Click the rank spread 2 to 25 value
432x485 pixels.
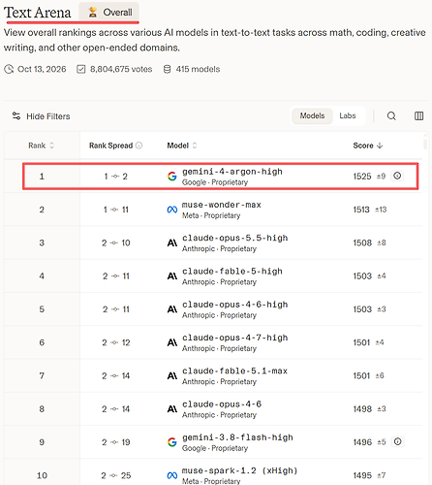click(x=116, y=475)
